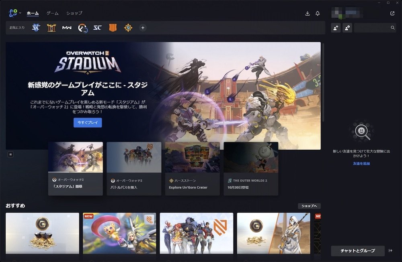Screen dimensions: 402x262
Task: Click the user profile avatar area
Action: coord(347,13)
